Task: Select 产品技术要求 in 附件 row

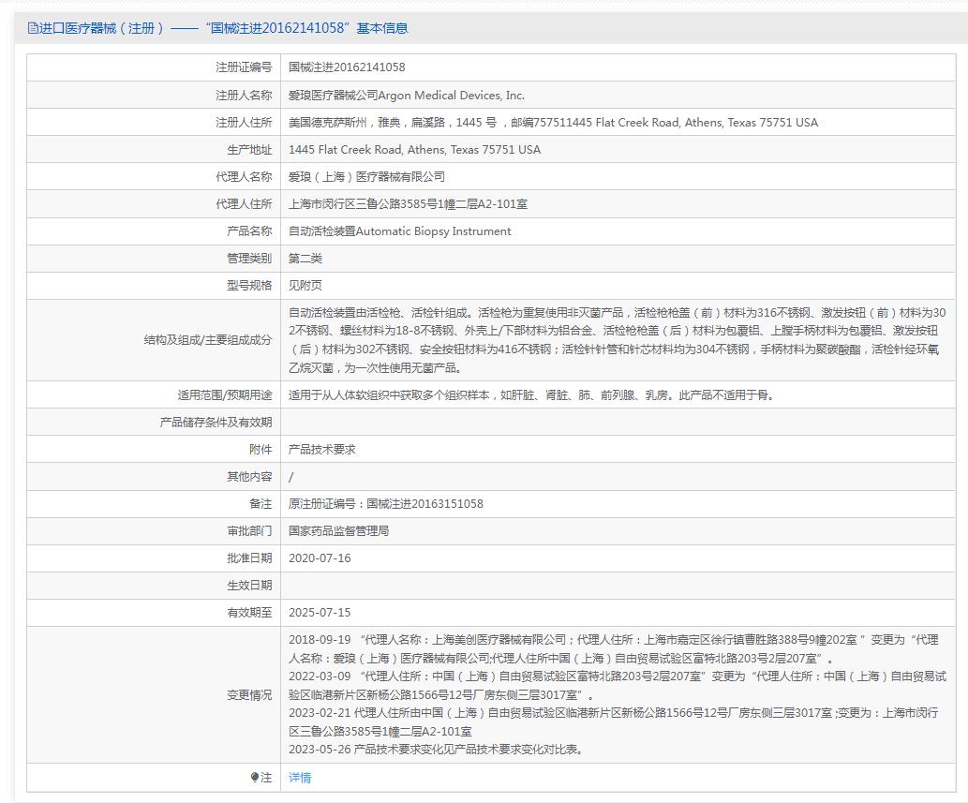Action: click(x=321, y=450)
